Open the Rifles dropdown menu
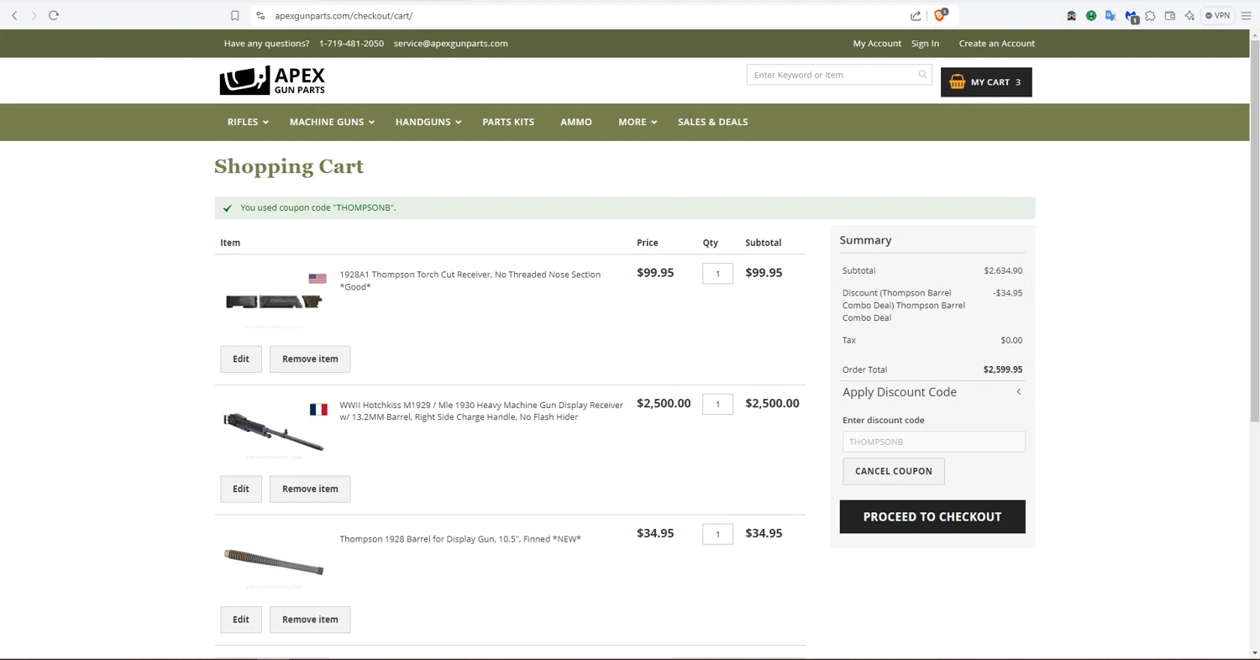Screen dimensions: 1260x660 pyautogui.click(x=248, y=122)
